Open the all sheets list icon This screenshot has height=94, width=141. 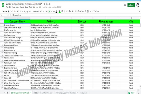[x=7, y=93]
